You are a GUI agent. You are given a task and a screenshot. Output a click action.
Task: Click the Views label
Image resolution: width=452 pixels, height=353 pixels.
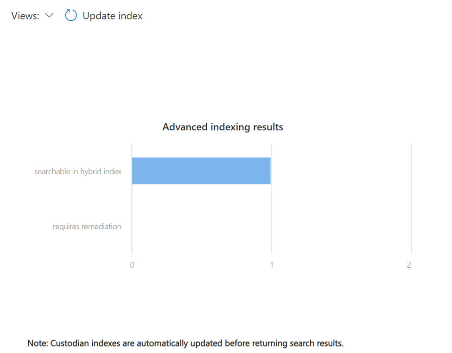coord(25,16)
